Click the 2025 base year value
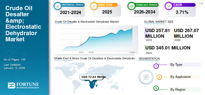The width and height of the screenshot is (205, 95). [x=107, y=12]
